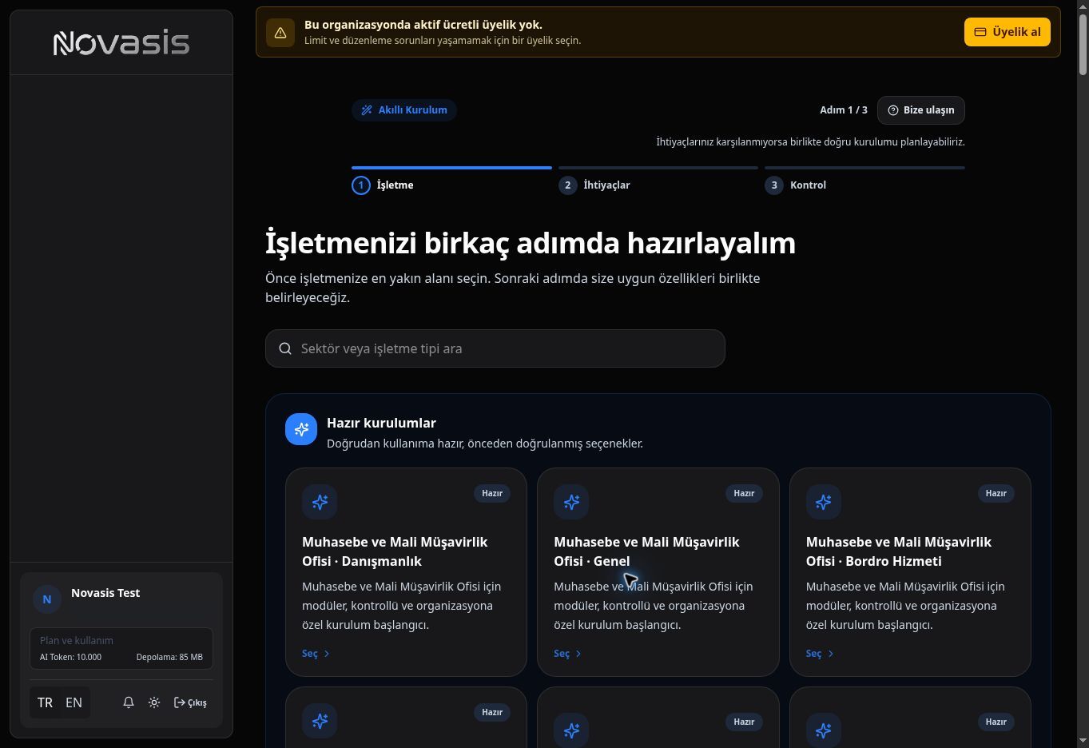Focus the Sektör veya işletme tipi search field
This screenshot has width=1089, height=748.
[x=495, y=348]
